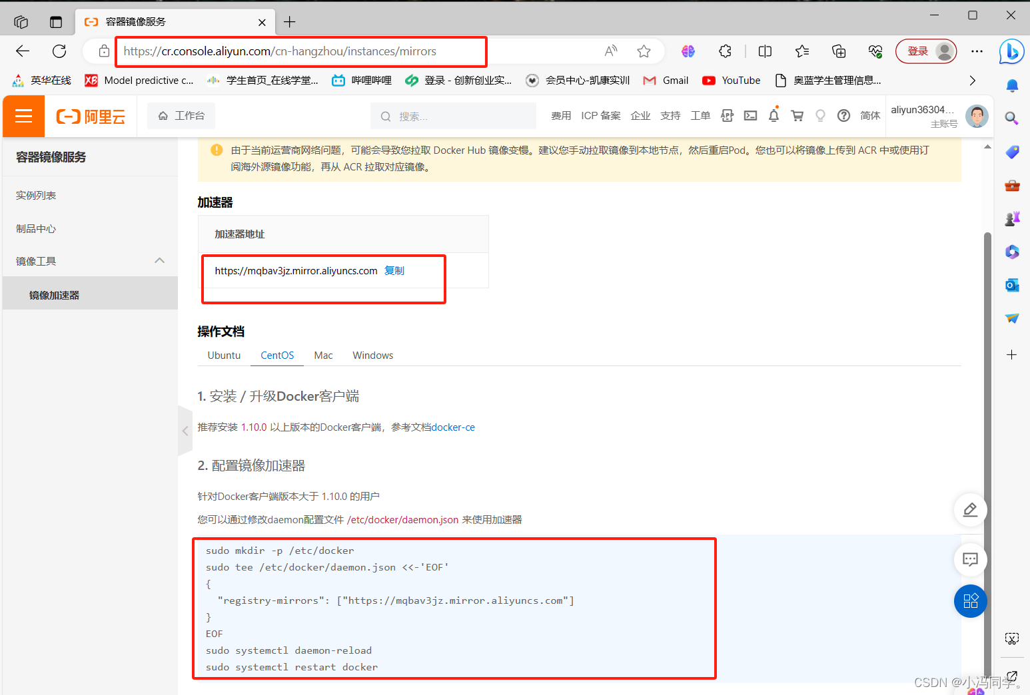Open the Aliyun hamburger menu

point(24,116)
